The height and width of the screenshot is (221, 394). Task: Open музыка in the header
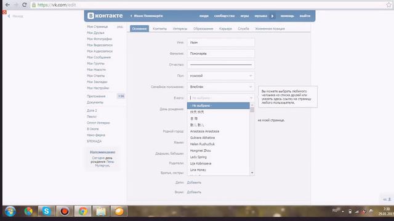point(260,16)
